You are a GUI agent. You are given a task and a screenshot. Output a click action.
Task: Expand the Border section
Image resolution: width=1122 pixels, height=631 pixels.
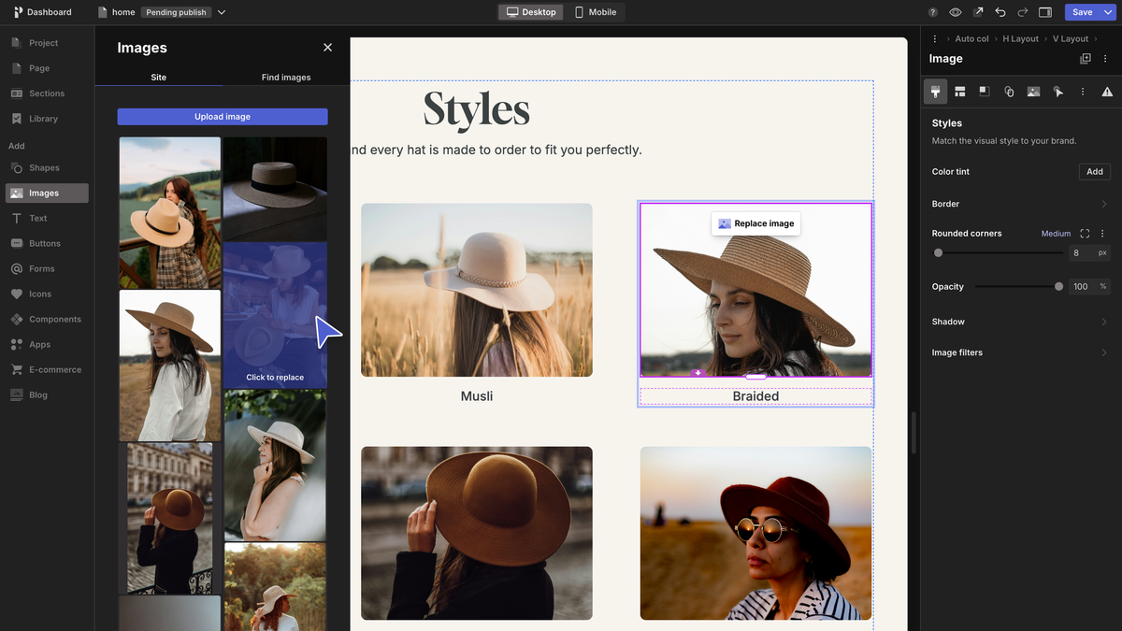pyautogui.click(x=1020, y=204)
